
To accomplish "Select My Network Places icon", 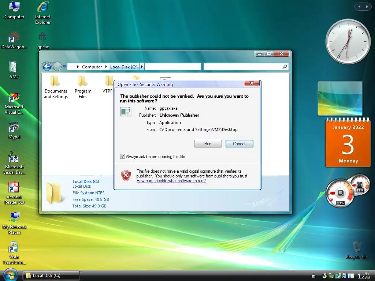I will [14, 223].
